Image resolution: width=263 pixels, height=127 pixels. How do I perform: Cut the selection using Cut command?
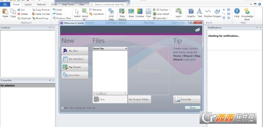click(x=21, y=10)
